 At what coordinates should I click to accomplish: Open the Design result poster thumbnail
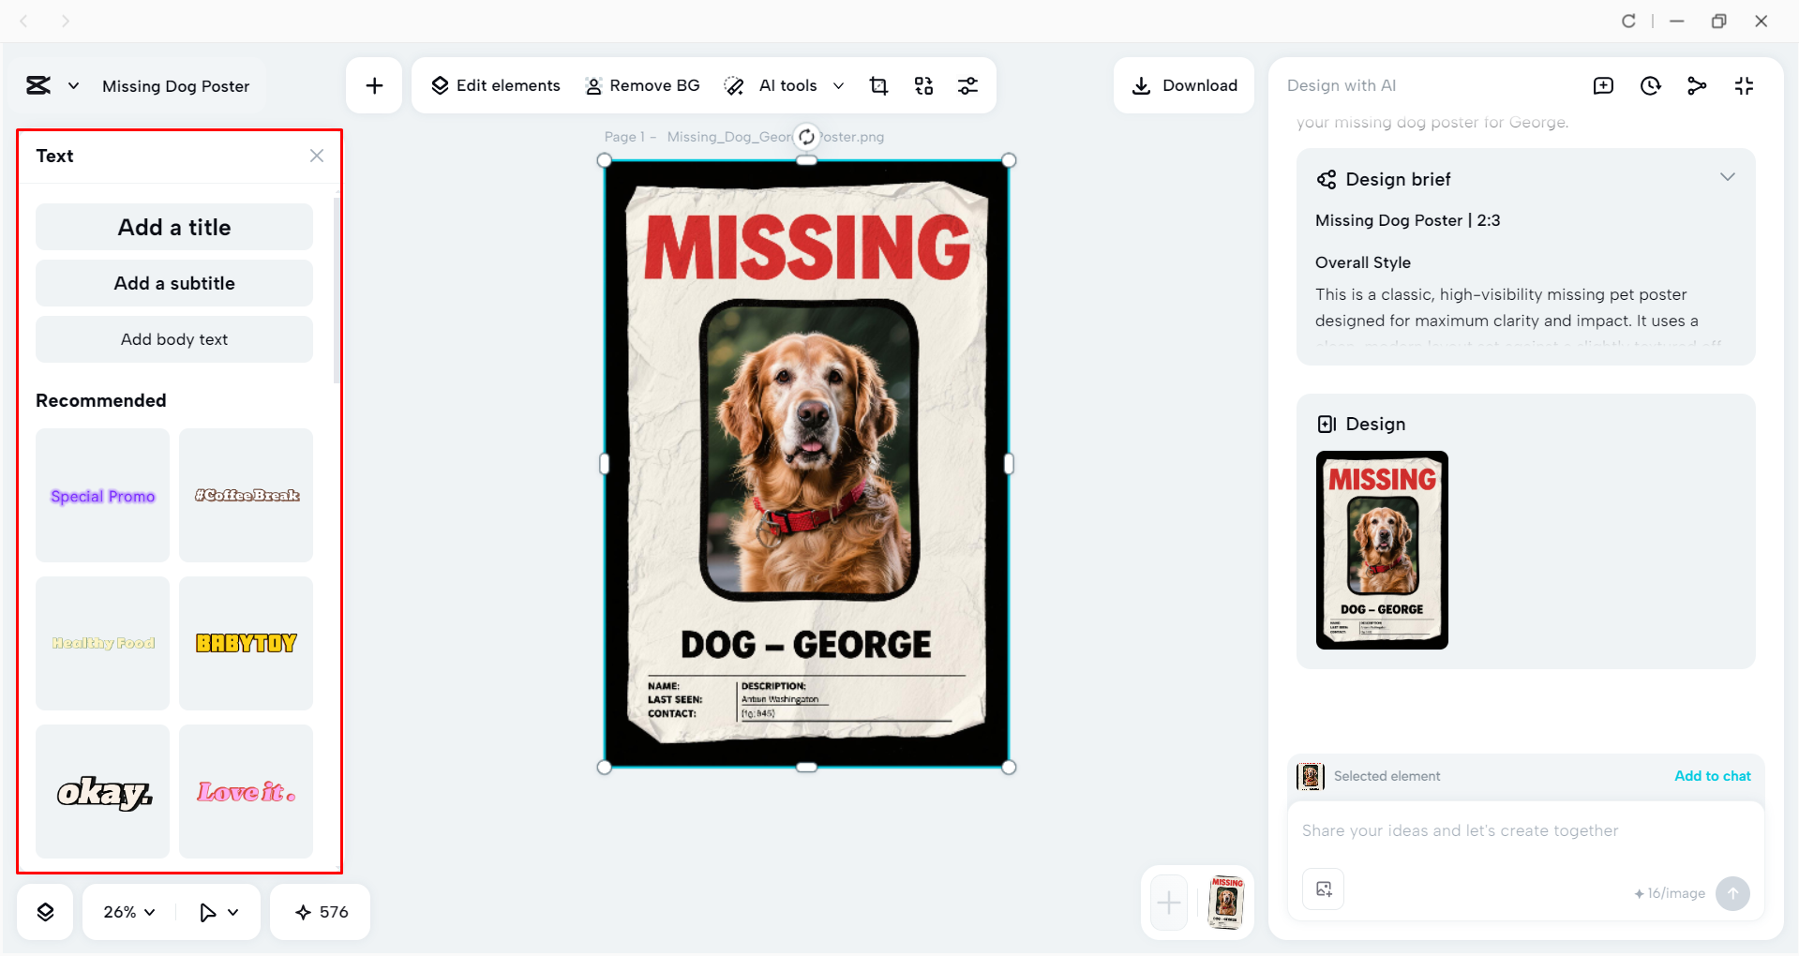pos(1382,550)
